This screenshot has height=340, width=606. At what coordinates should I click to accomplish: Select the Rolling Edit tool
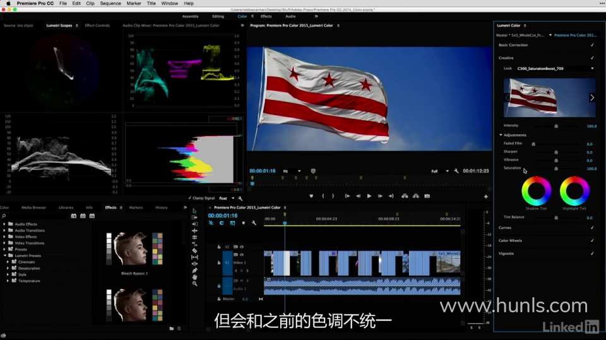point(194,230)
